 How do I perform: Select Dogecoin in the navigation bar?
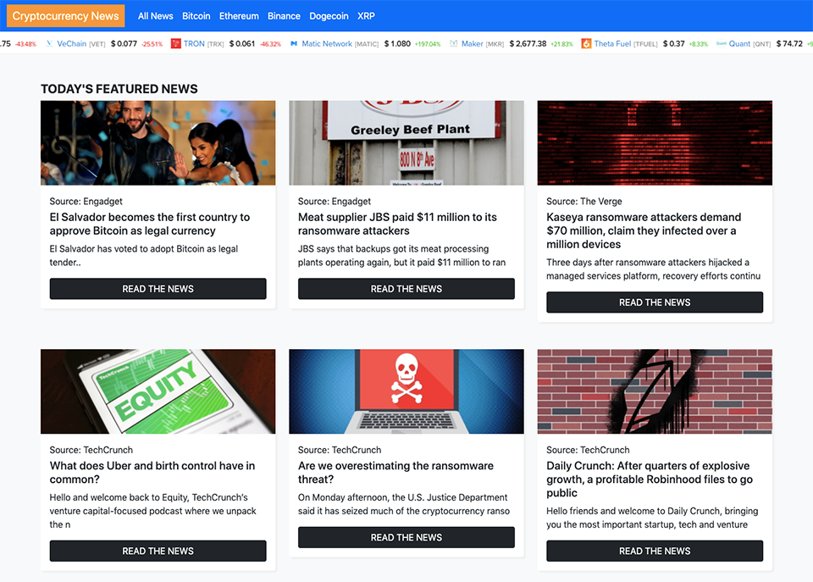pyautogui.click(x=329, y=16)
